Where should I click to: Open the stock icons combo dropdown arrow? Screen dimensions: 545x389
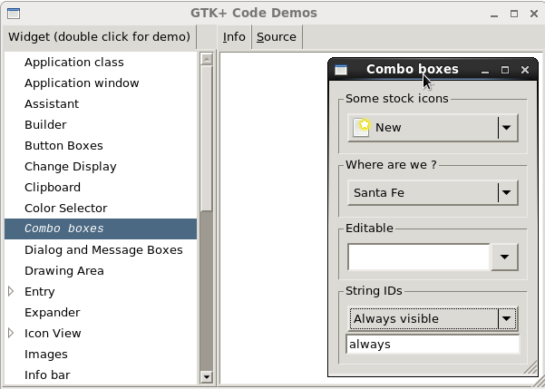click(x=507, y=128)
